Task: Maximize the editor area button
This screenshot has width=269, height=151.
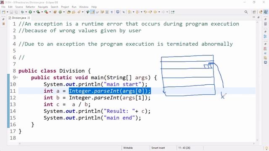Action: (258, 17)
